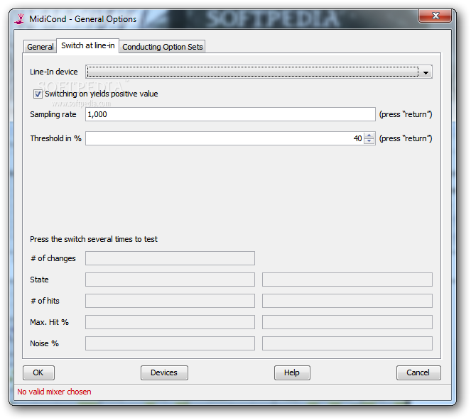Click the first Max. Hit % field
471x420 pixels.
point(170,322)
